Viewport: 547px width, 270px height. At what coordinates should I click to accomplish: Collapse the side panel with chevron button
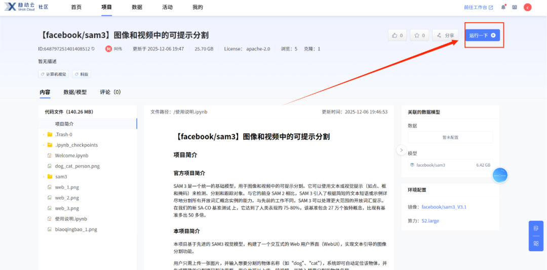tap(401, 150)
